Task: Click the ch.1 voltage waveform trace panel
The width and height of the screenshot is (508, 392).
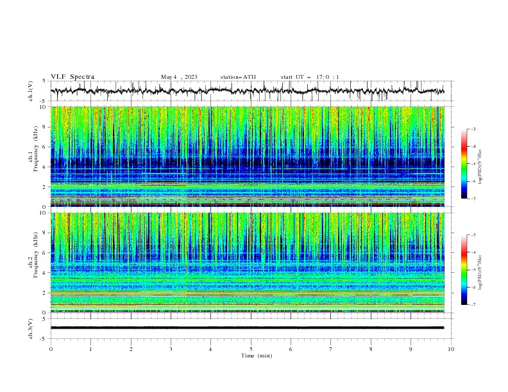Action: click(251, 91)
